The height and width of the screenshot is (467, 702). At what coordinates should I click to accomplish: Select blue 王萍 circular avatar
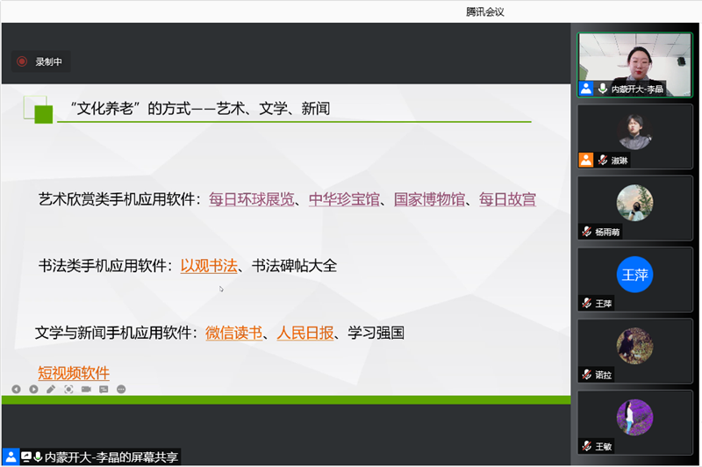coord(634,275)
